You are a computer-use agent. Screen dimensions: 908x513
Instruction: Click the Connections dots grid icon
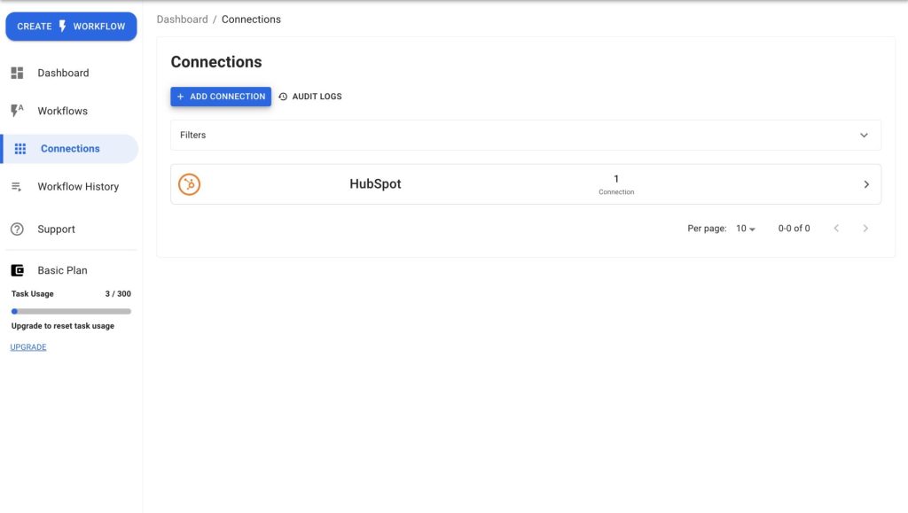coord(20,149)
